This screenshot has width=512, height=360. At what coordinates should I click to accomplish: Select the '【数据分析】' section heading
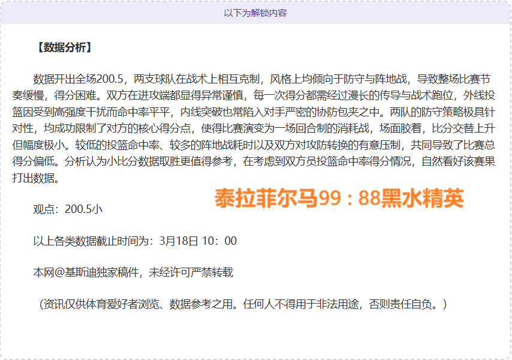(x=64, y=47)
